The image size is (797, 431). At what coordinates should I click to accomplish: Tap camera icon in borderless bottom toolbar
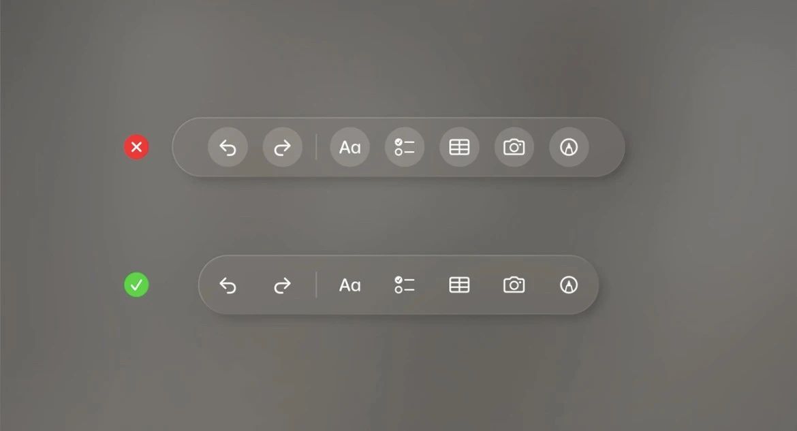pyautogui.click(x=514, y=285)
